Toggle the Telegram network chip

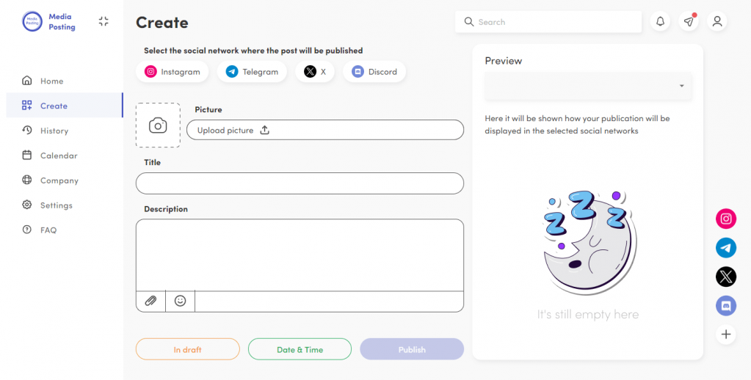(x=252, y=72)
